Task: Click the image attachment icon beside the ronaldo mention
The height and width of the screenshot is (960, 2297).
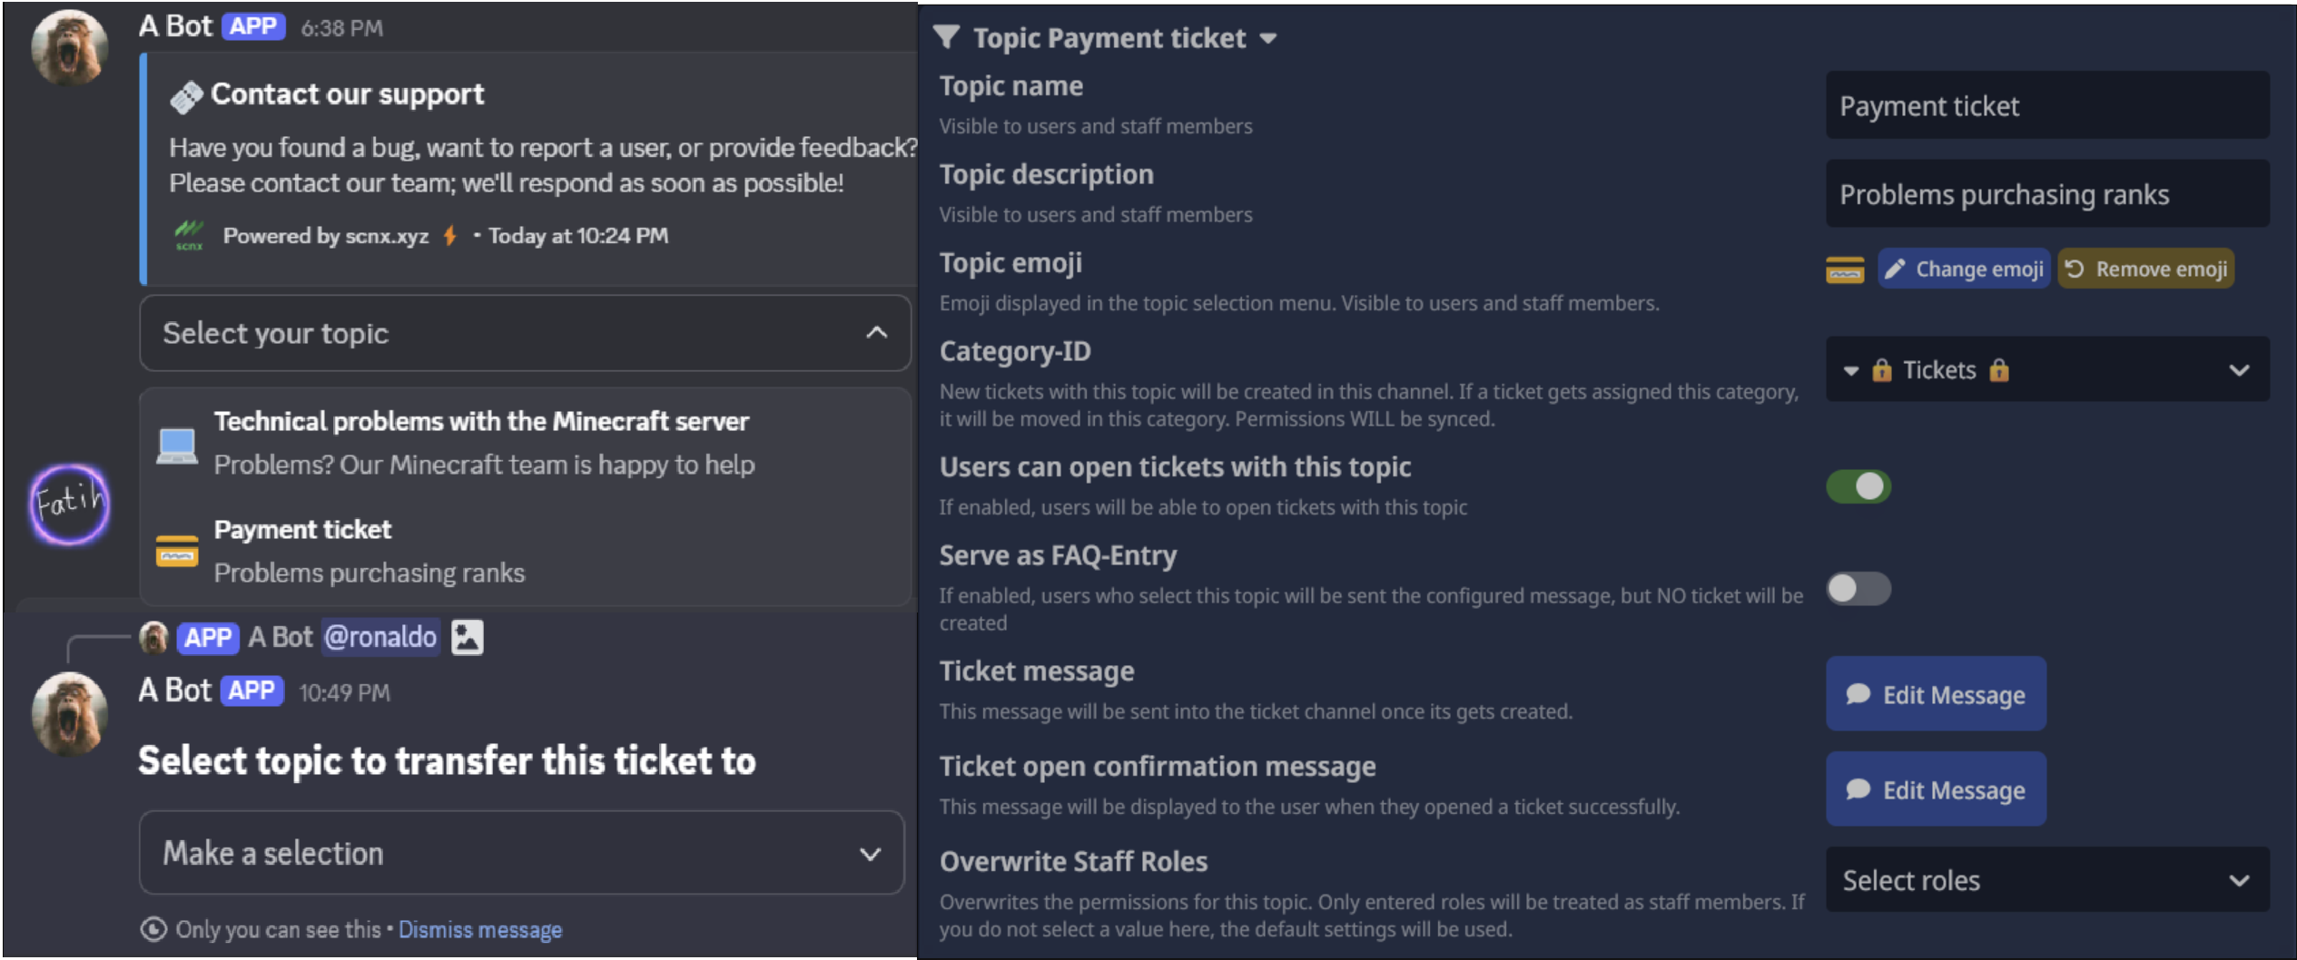Action: click(x=467, y=637)
